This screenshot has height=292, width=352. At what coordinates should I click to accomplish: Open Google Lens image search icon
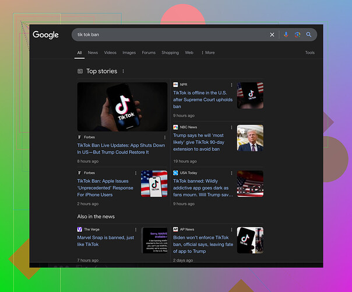(x=297, y=34)
